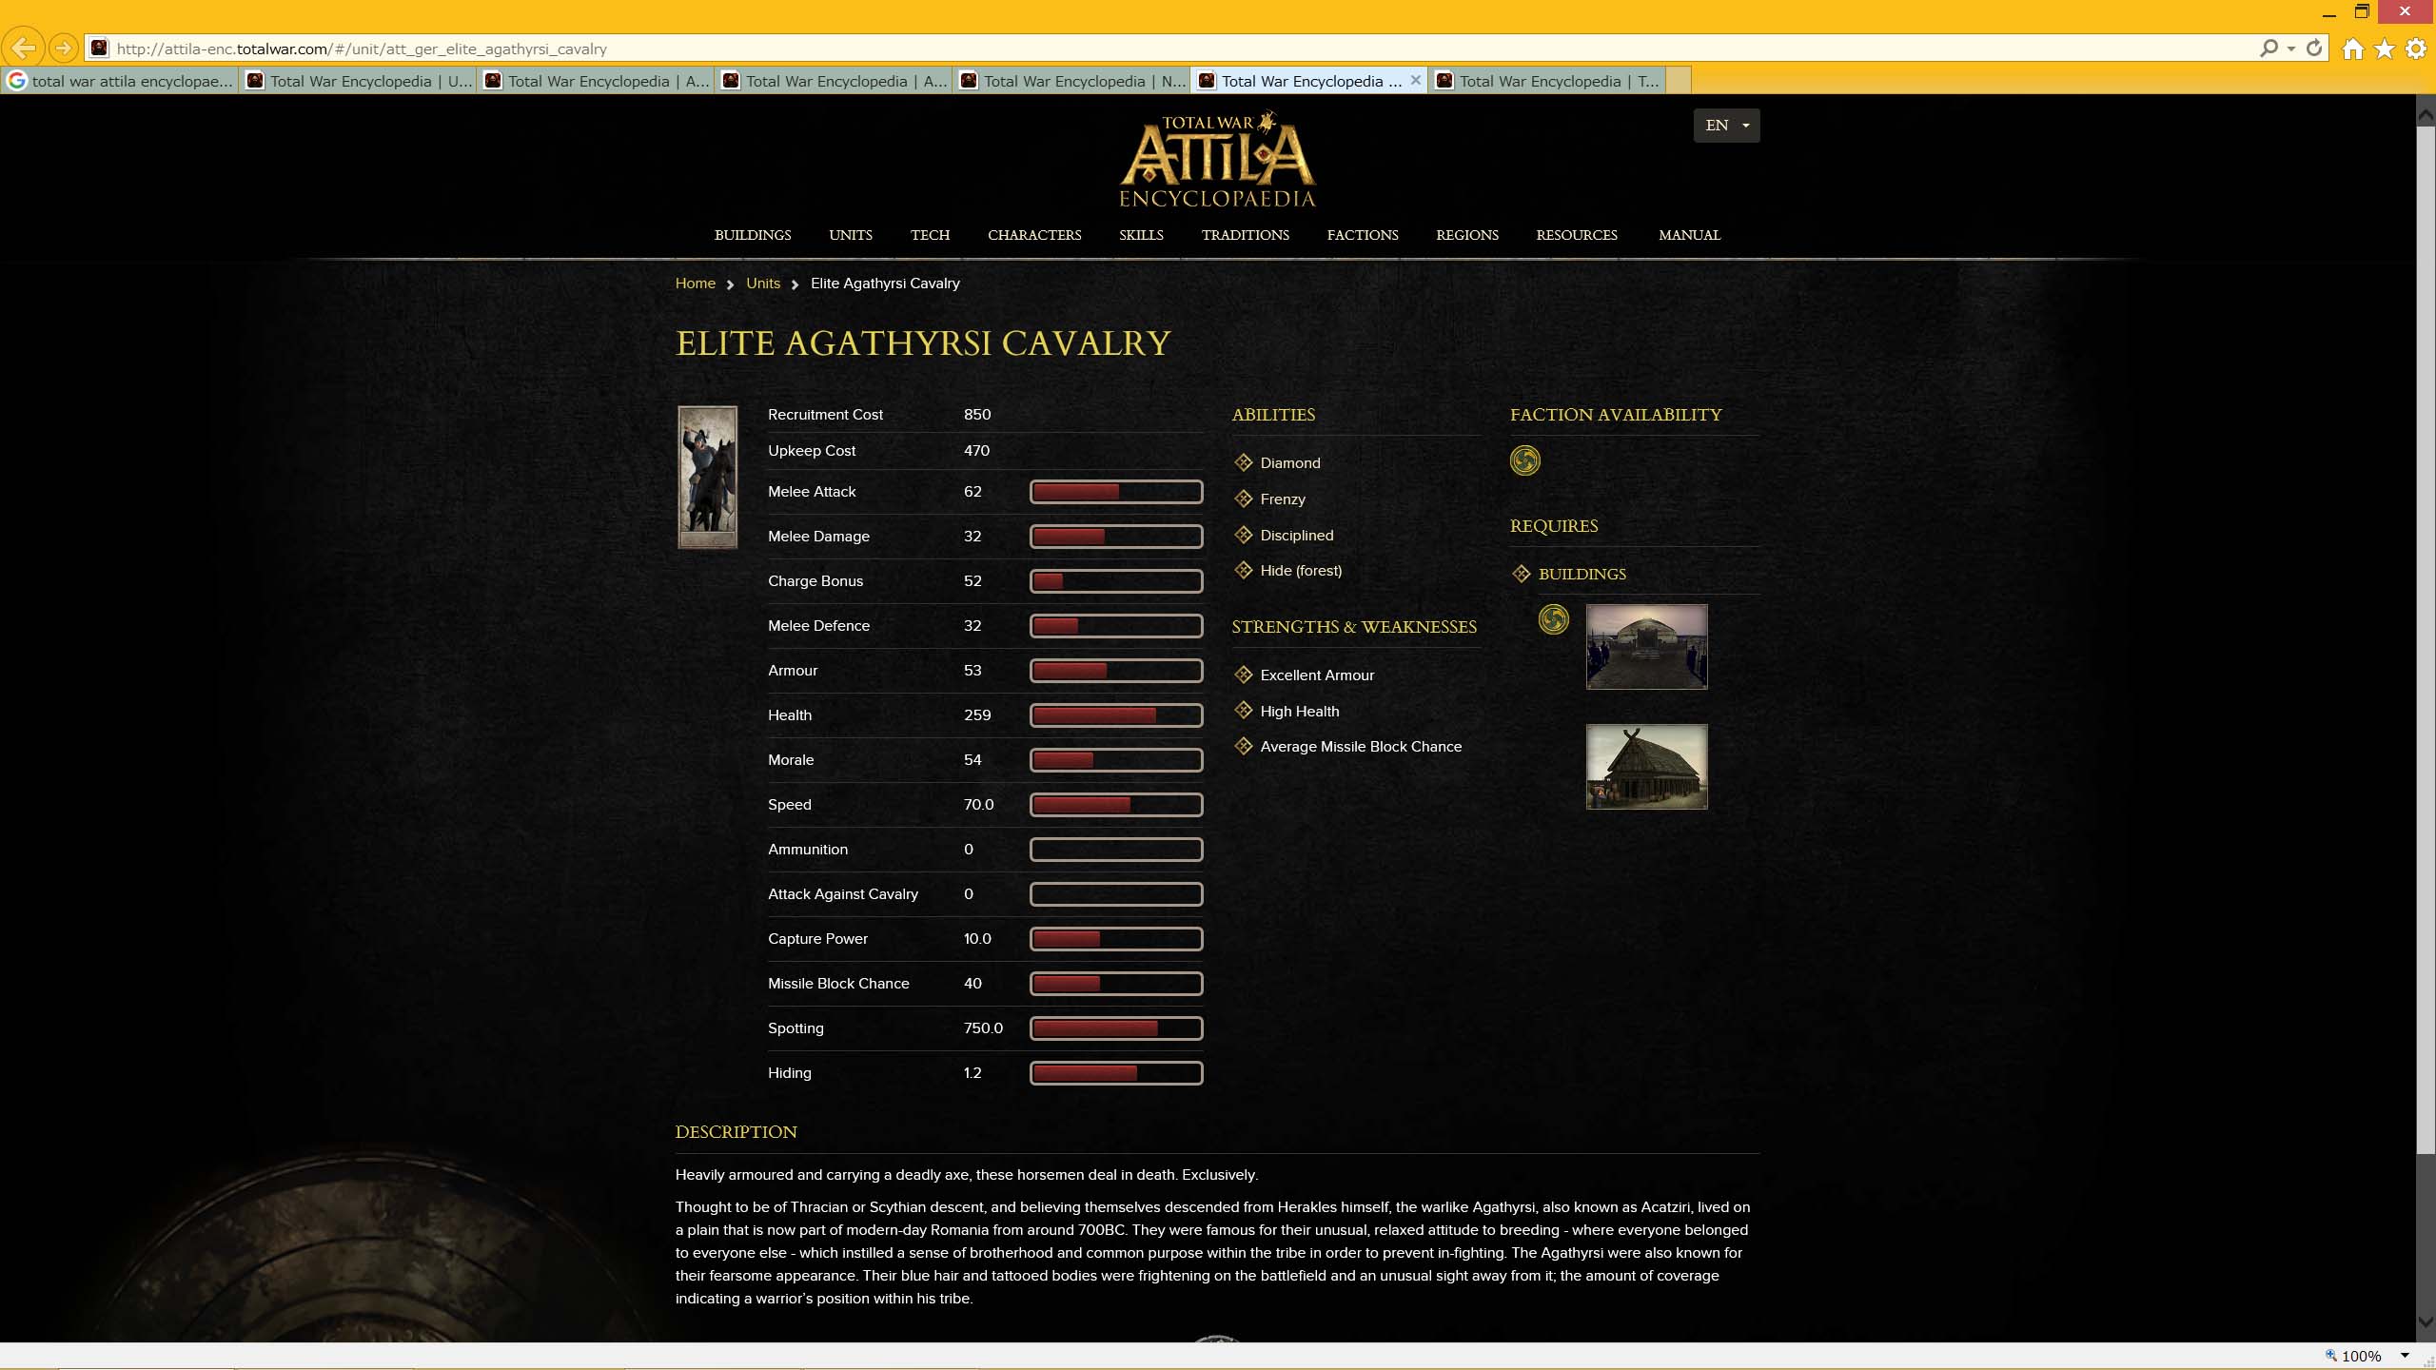Image resolution: width=2436 pixels, height=1370 pixels.
Task: Open the SKILLS navigation menu
Action: click(x=1141, y=235)
